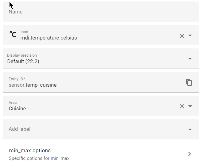
Task: Open the Icon picker dropdown arrow
Action: coord(190,35)
